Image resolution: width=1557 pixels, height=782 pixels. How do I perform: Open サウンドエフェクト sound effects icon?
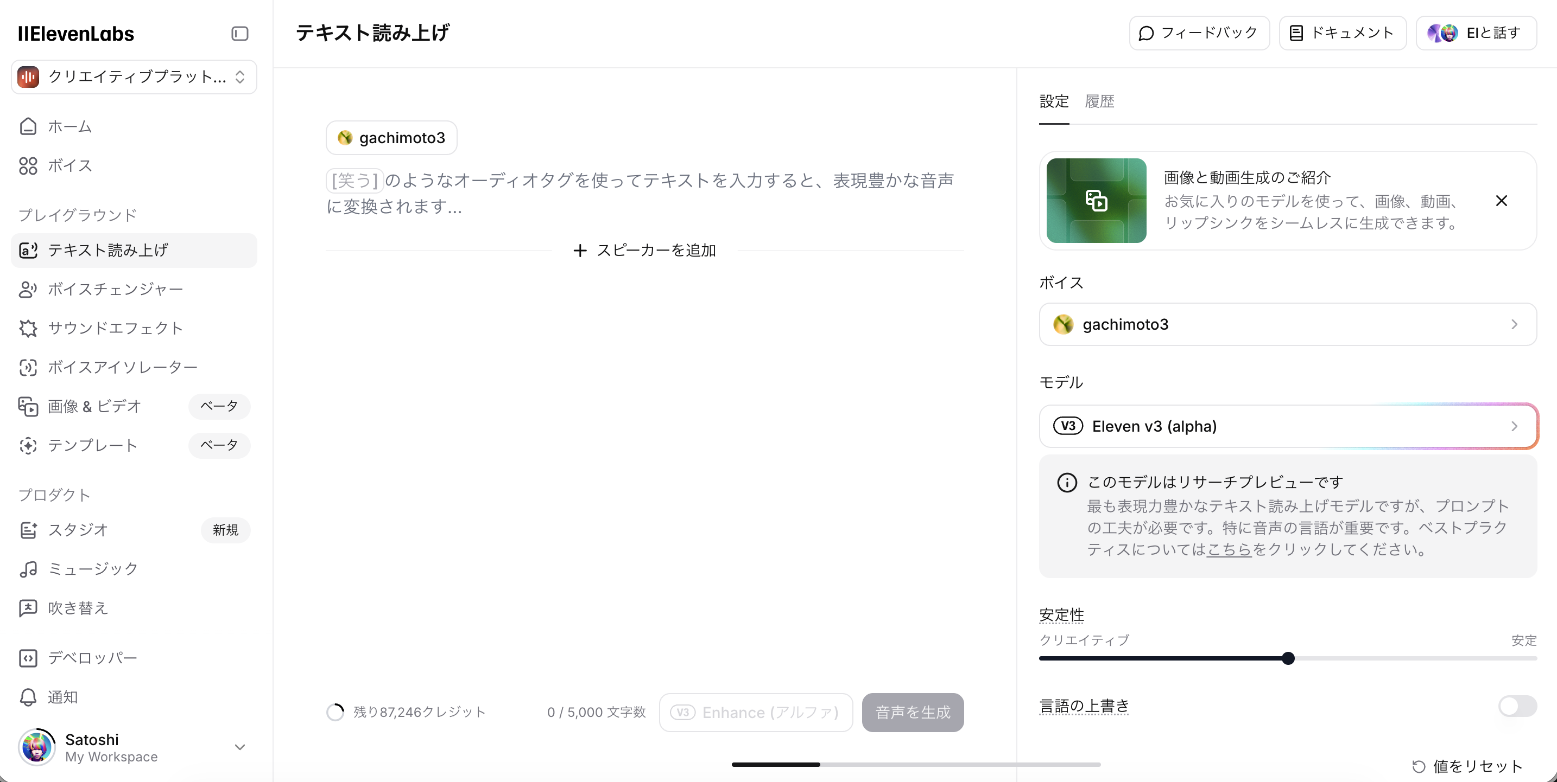[x=28, y=328]
